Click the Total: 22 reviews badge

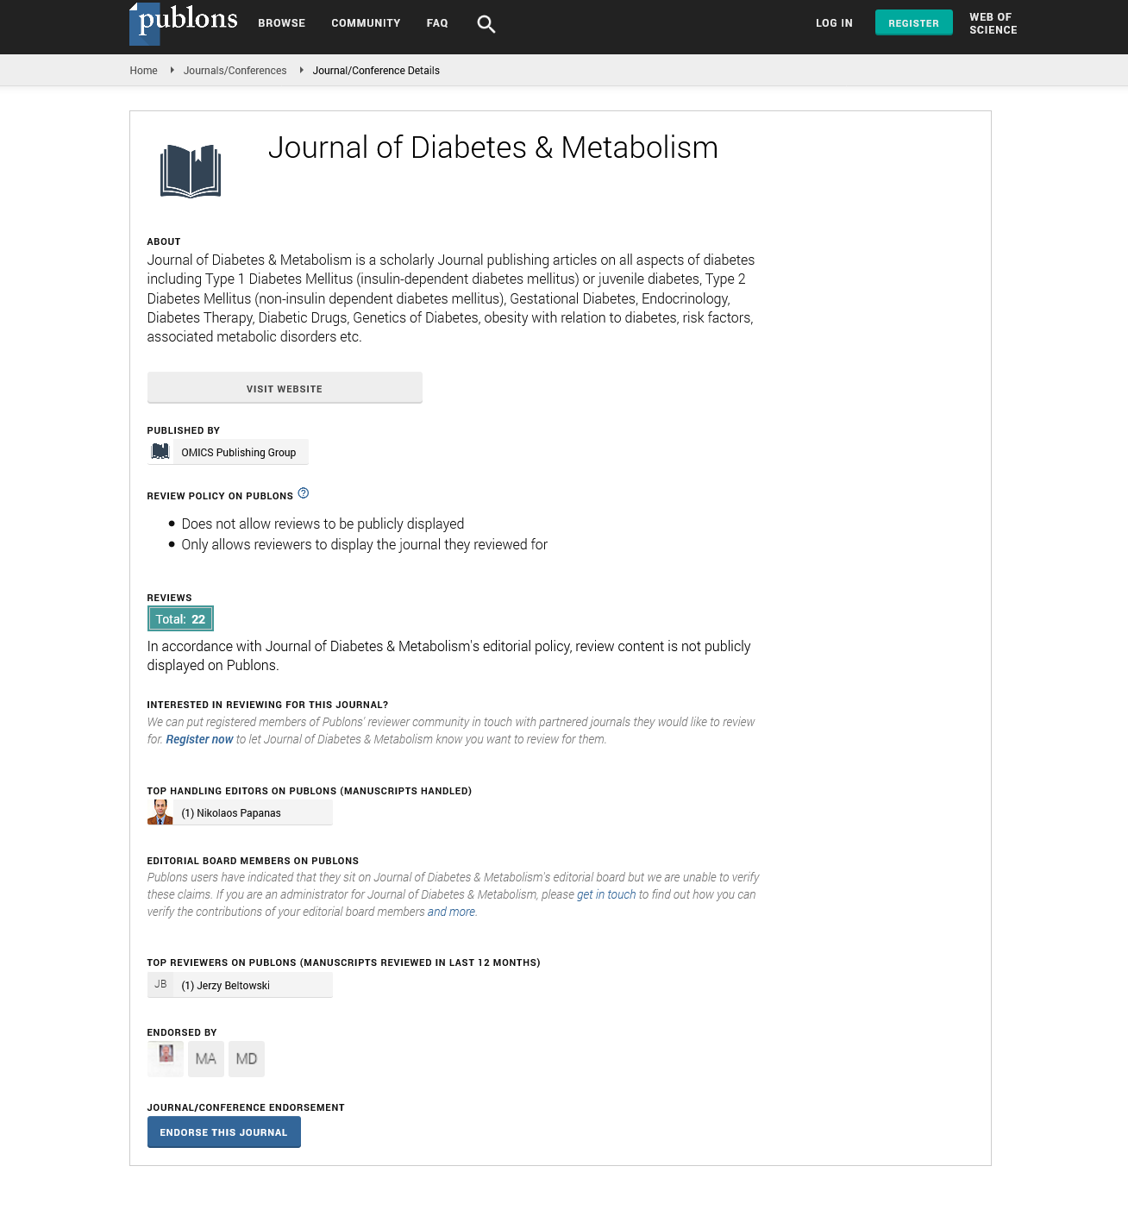[x=180, y=619]
